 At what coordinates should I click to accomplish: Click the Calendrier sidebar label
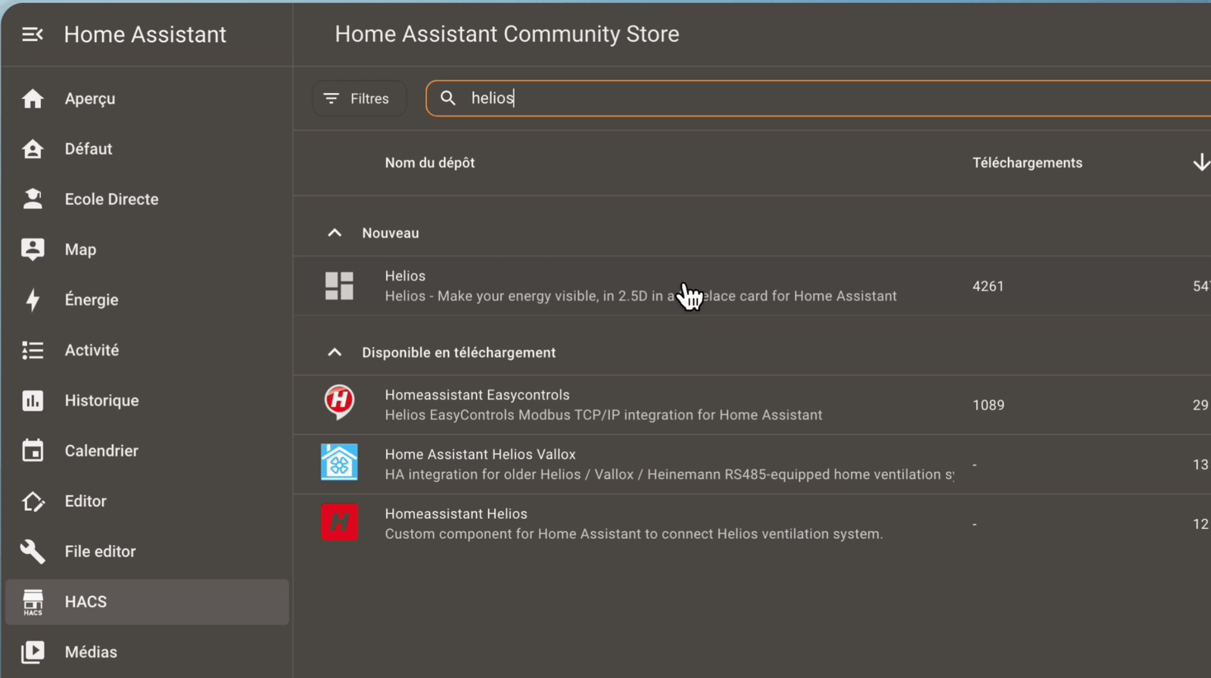pos(101,451)
